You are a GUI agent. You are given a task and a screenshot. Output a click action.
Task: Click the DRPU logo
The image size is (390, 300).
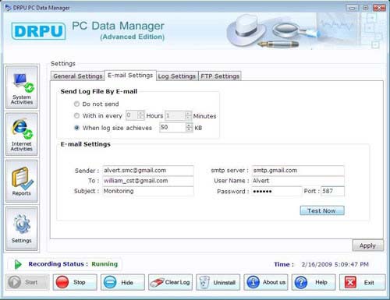pyautogui.click(x=38, y=31)
